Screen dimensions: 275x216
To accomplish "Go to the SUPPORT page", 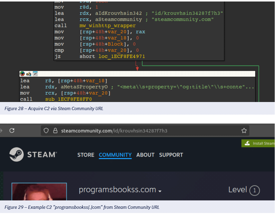I will [171, 155].
